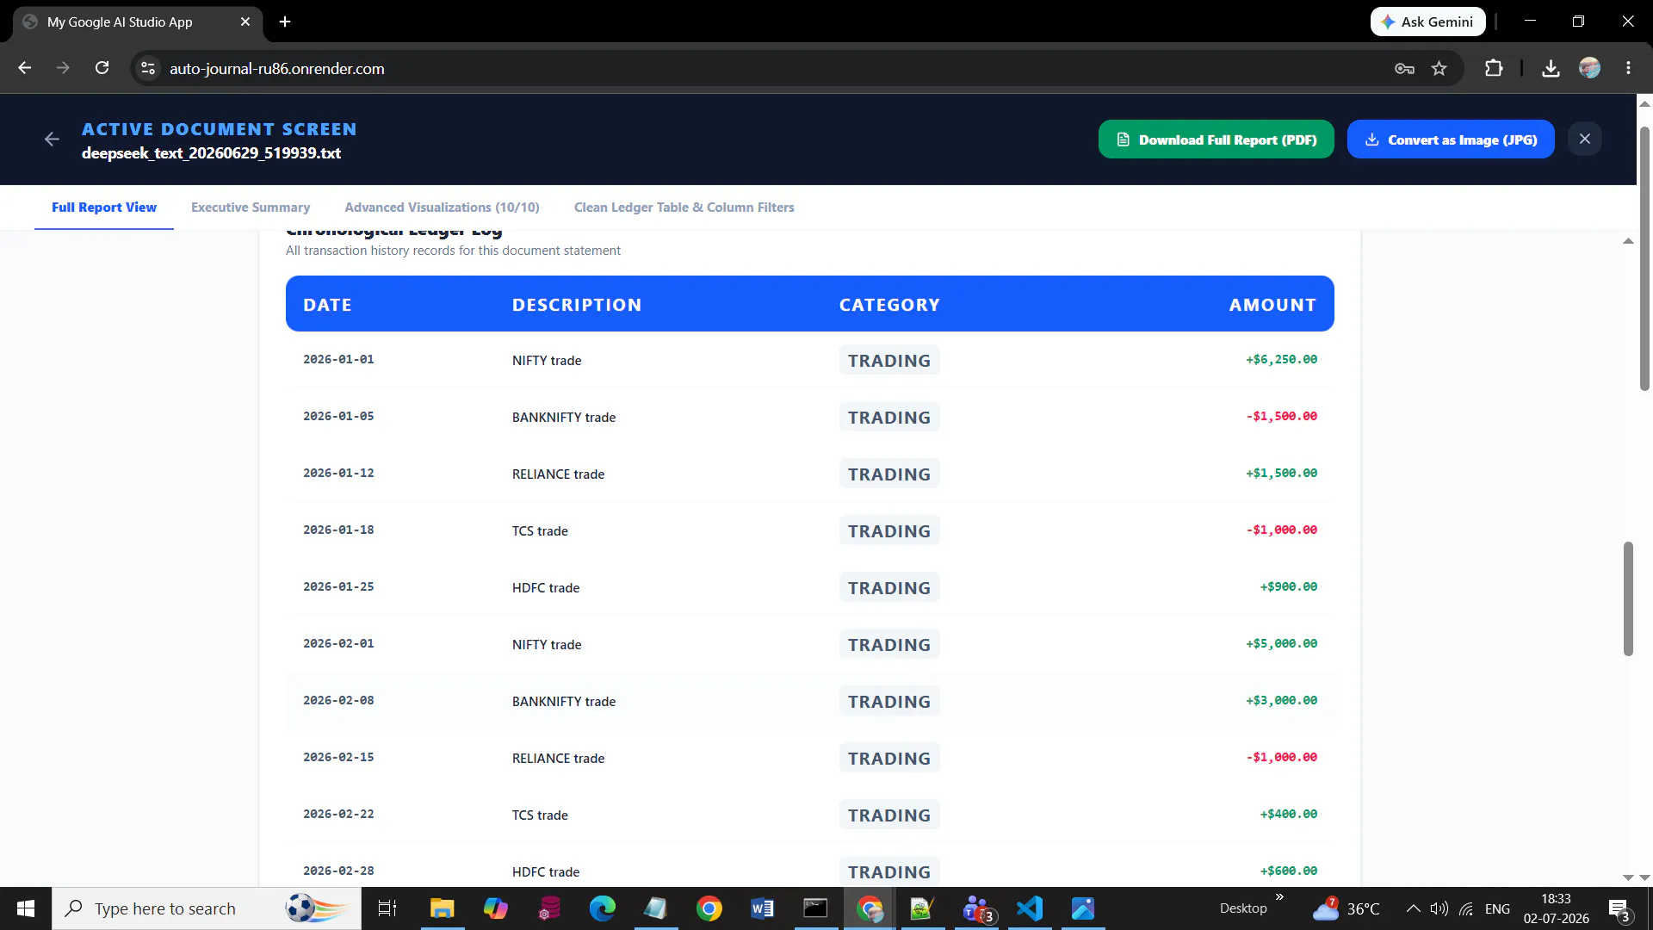Bookmark this page with the star icon
The width and height of the screenshot is (1653, 930).
click(1439, 69)
